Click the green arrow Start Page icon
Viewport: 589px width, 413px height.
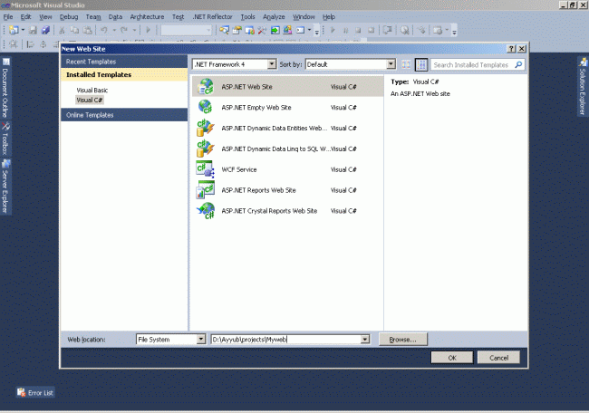pos(275,30)
